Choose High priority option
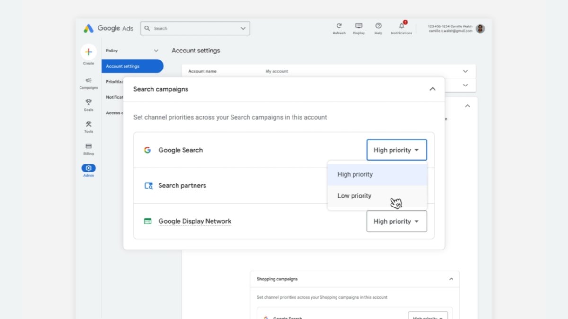Image resolution: width=568 pixels, height=319 pixels. [x=377, y=174]
